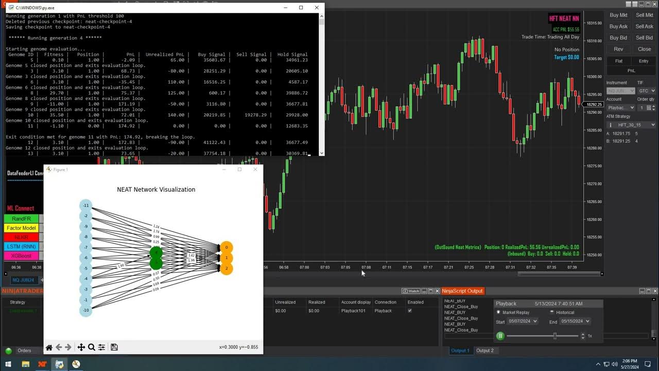Screen dimensions: 659x371
Task: Pause playback with the green pause button
Action: click(500, 336)
